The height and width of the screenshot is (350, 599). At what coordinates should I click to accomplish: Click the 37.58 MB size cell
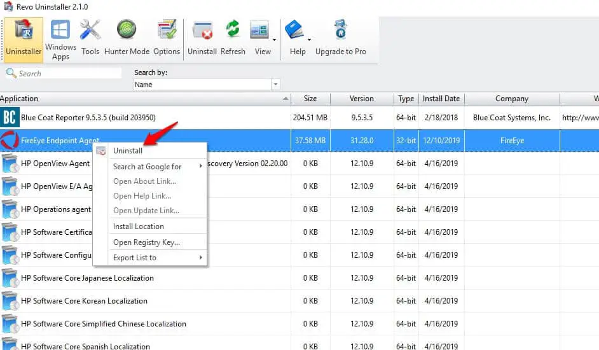point(310,141)
